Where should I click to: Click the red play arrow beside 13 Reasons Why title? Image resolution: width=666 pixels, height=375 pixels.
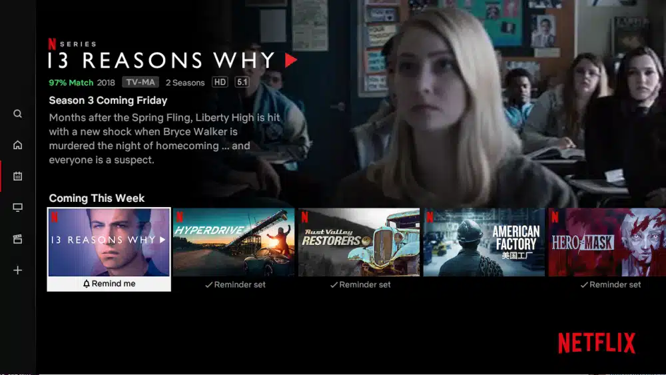tap(291, 61)
